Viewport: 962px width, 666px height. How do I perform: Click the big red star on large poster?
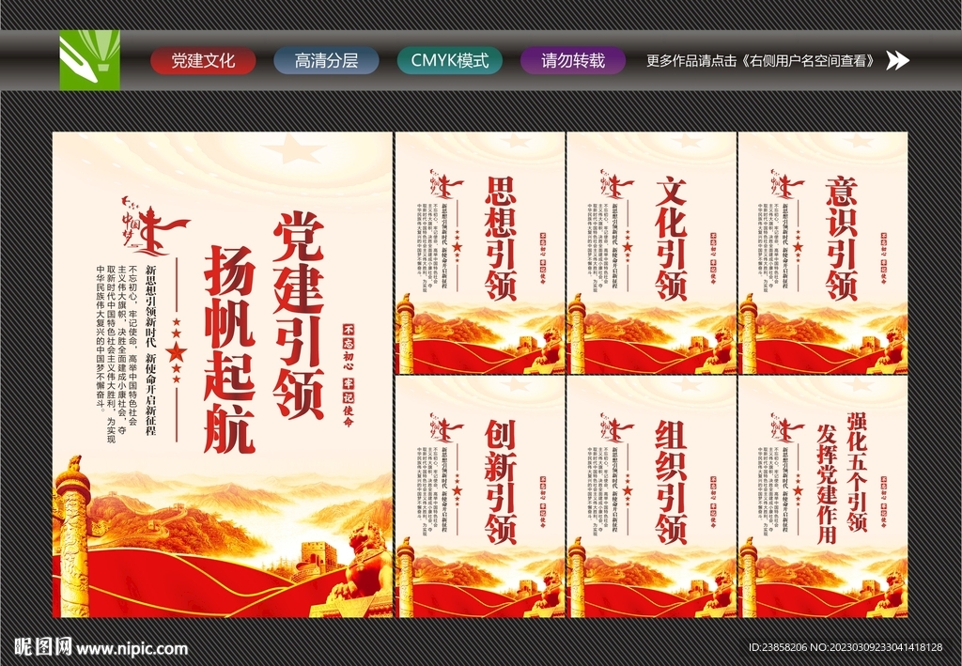click(x=177, y=352)
